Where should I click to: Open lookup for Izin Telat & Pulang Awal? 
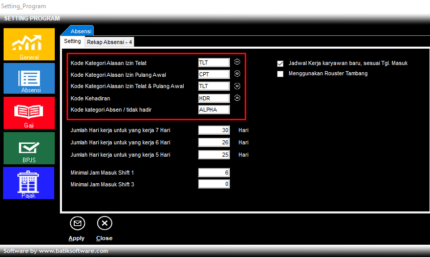[x=237, y=86]
